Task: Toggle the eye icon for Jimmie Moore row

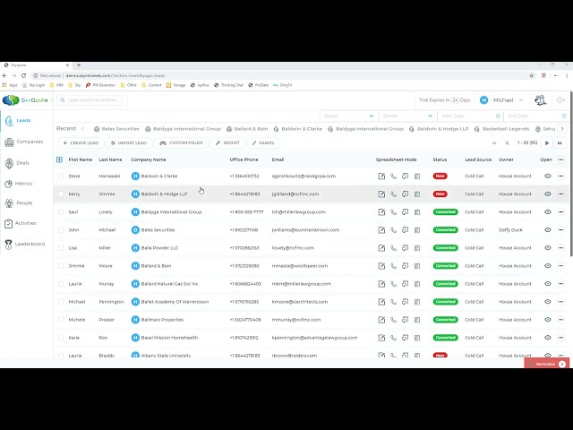Action: pyautogui.click(x=547, y=266)
